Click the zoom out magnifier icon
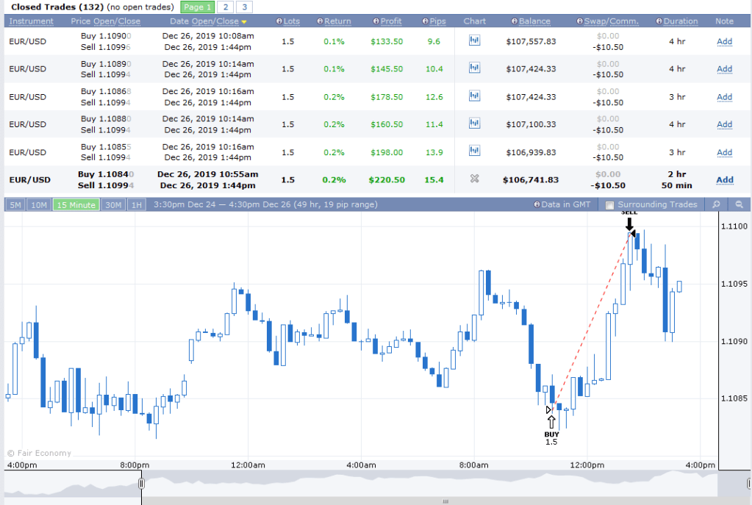This screenshot has height=505, width=752. 739,205
